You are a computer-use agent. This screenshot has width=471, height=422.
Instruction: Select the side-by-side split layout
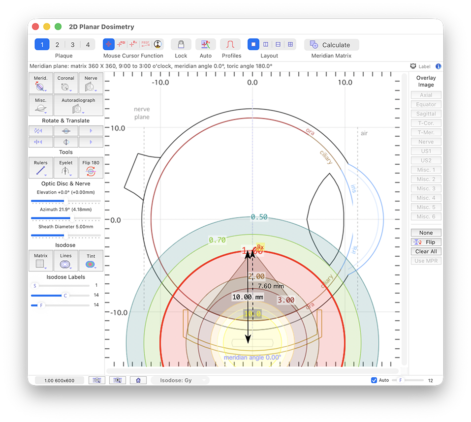pyautogui.click(x=266, y=44)
